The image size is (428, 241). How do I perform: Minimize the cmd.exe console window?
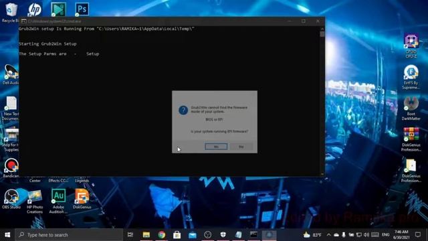[x=290, y=21]
